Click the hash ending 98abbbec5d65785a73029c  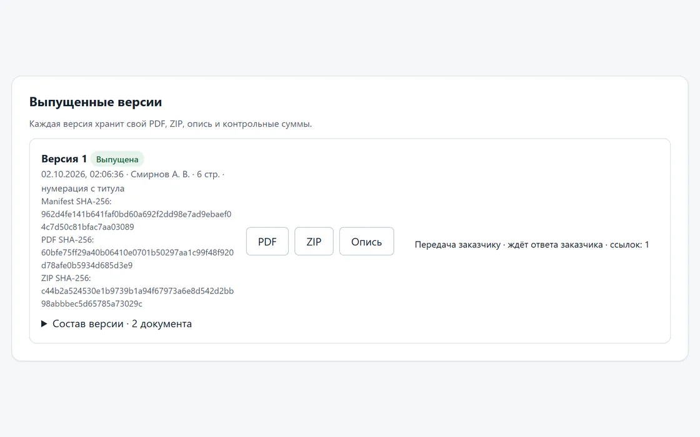[x=91, y=303]
